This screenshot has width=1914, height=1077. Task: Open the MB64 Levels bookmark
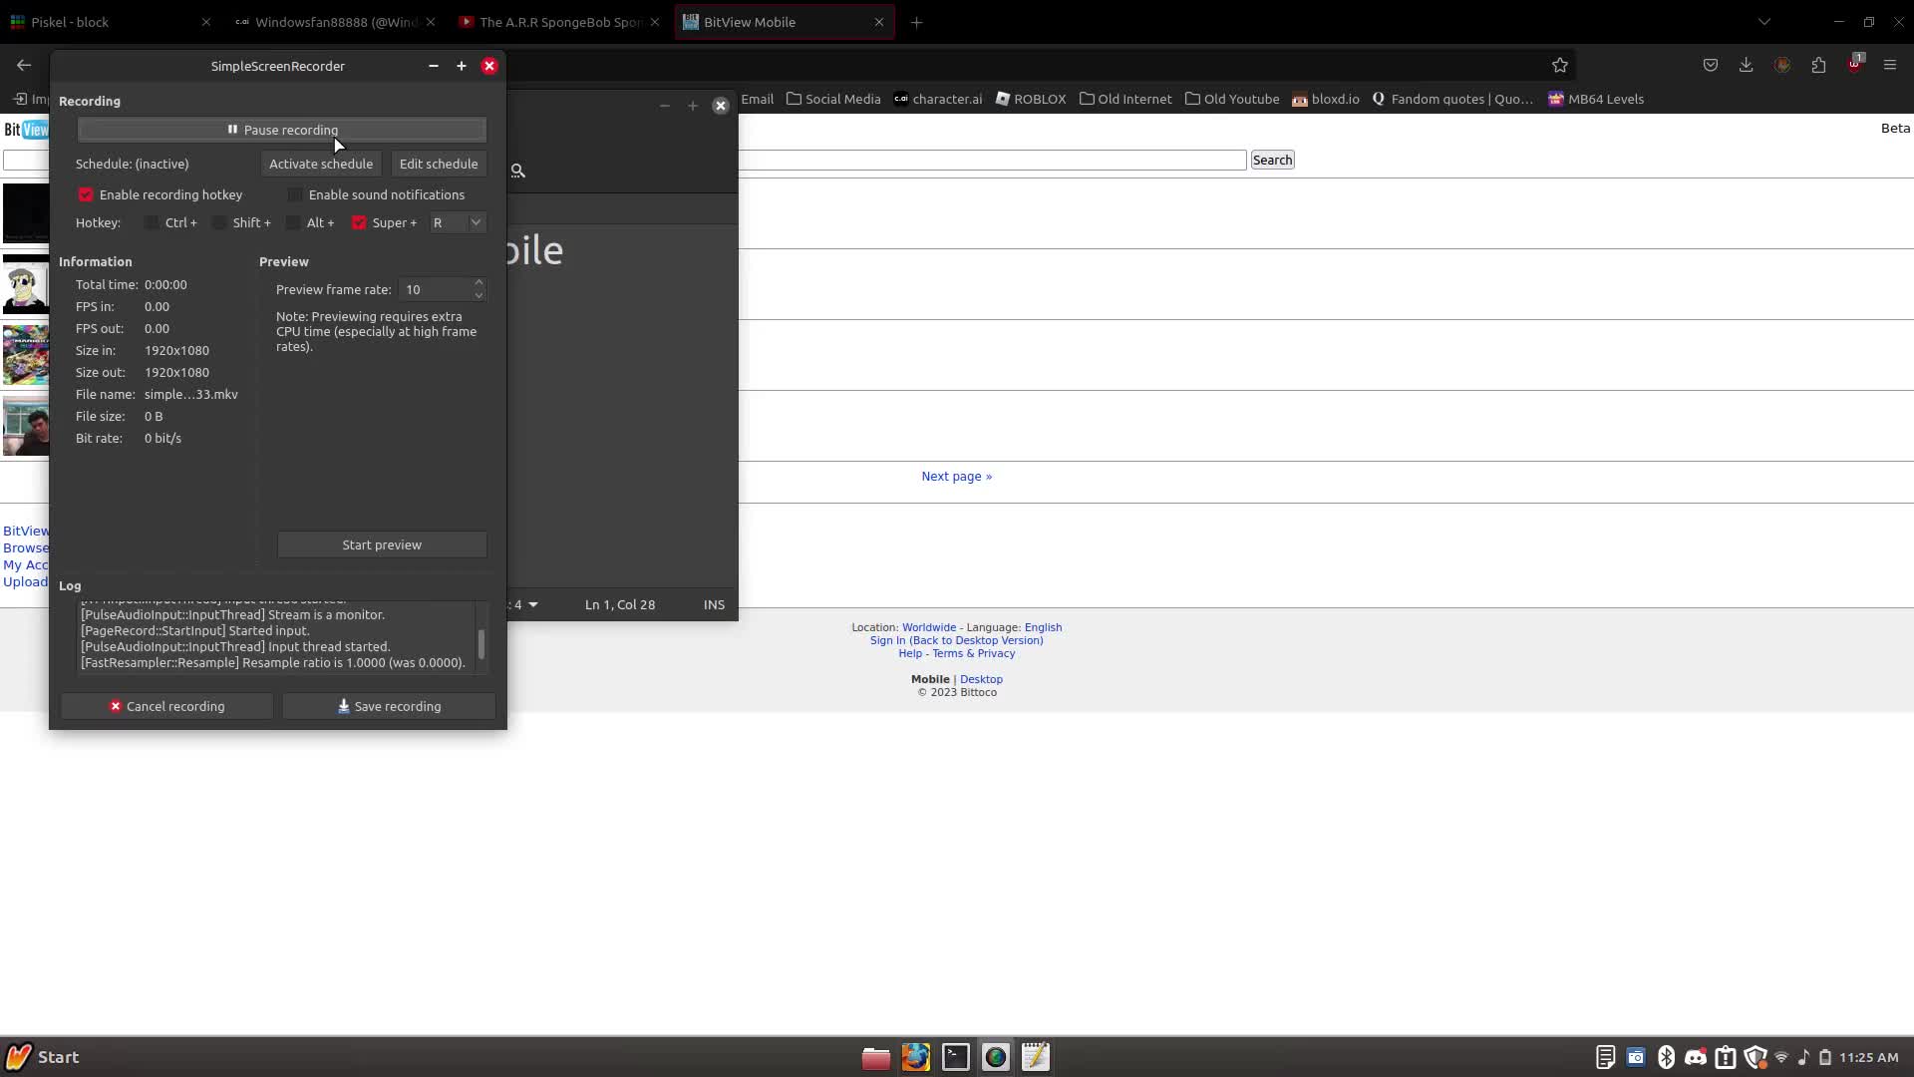click(x=1596, y=99)
